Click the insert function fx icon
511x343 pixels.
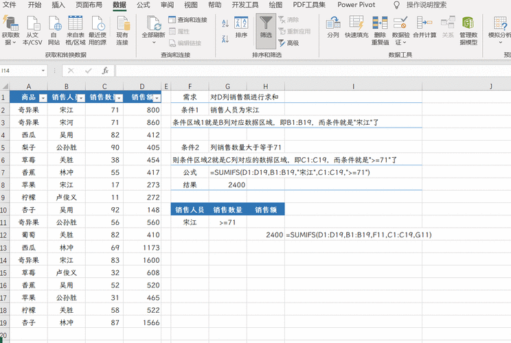coord(105,71)
